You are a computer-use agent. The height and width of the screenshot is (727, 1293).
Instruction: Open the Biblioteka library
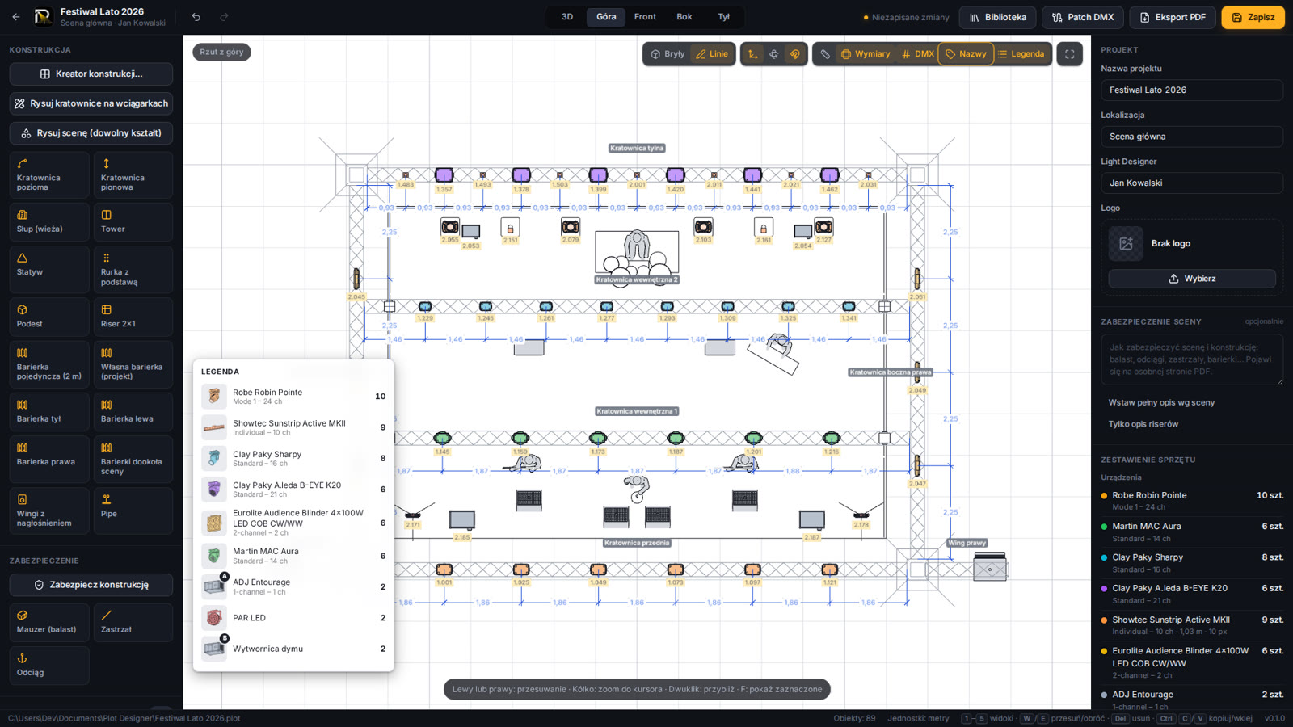tap(998, 17)
